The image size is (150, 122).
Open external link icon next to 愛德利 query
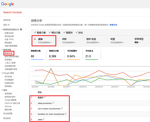tap(45, 97)
